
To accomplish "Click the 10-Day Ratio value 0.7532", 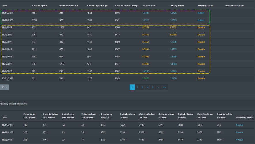I will point(173,27).
